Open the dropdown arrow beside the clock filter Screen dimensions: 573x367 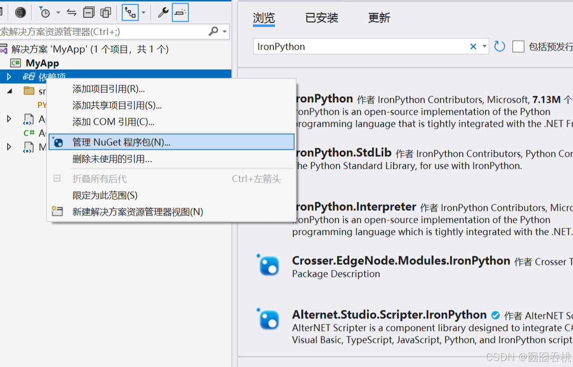coord(58,13)
